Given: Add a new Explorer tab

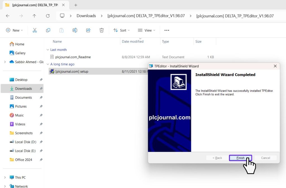Looking at the screenshot, I should [x=76, y=5].
